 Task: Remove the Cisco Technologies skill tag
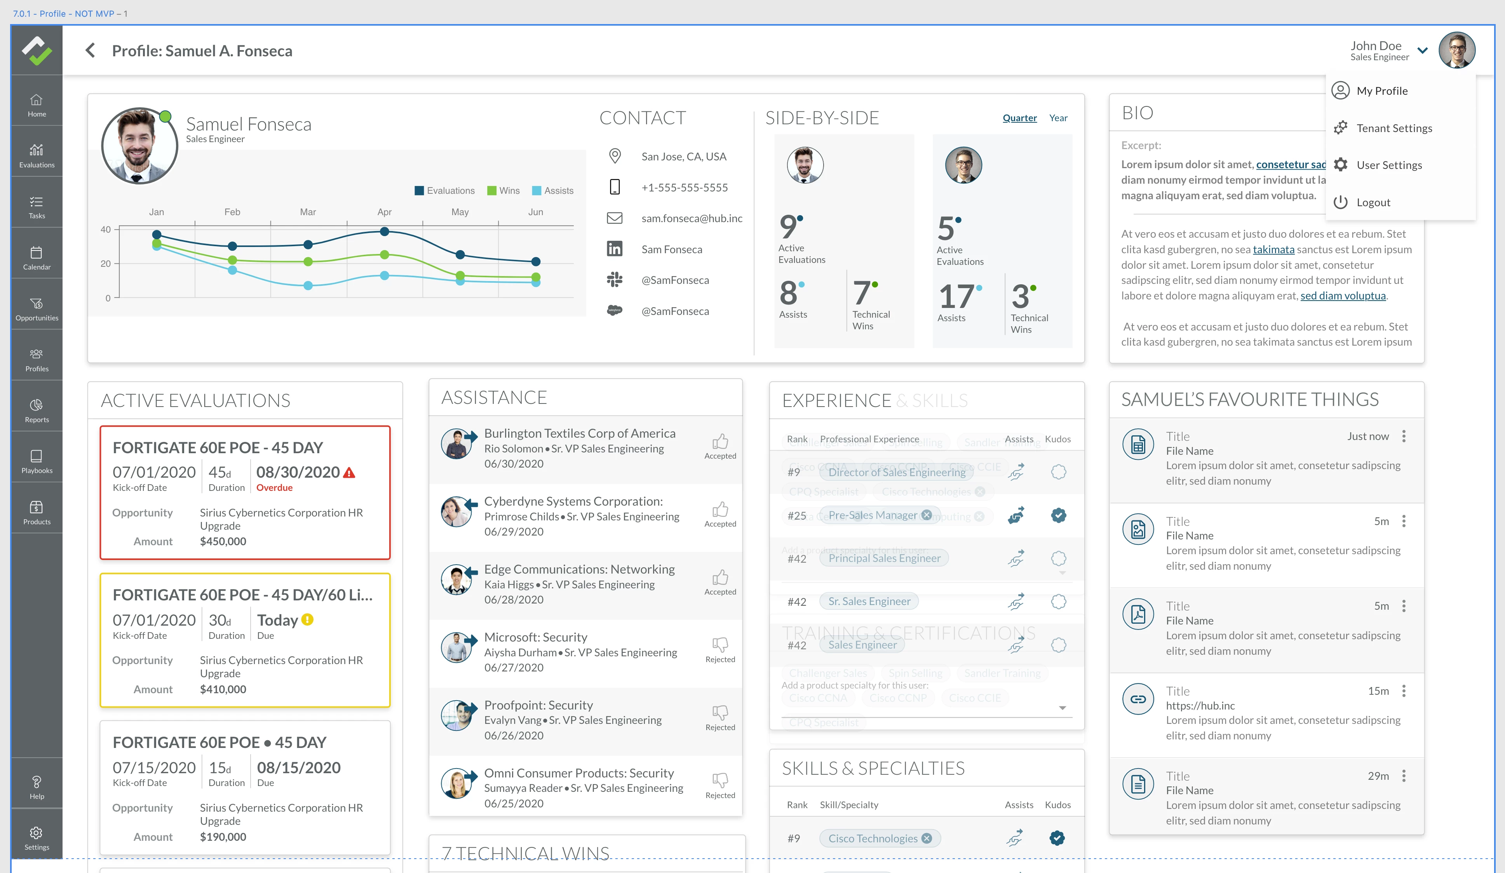pyautogui.click(x=926, y=838)
